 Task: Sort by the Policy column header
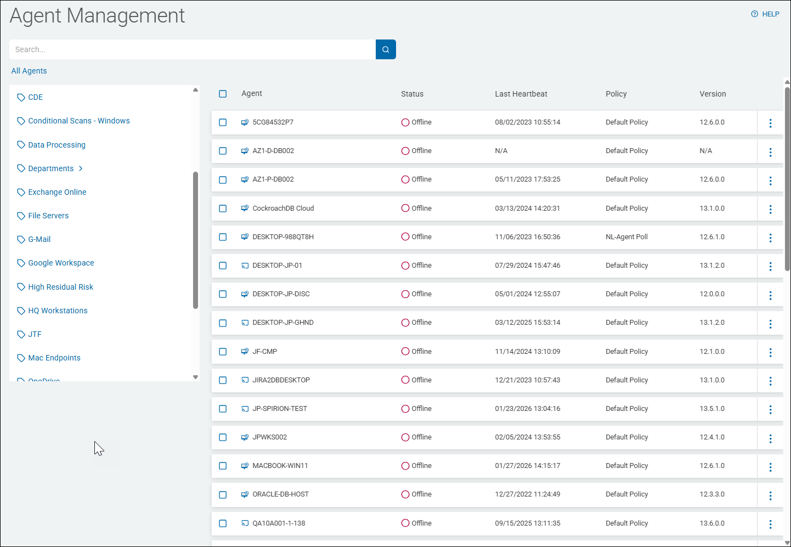click(x=616, y=94)
